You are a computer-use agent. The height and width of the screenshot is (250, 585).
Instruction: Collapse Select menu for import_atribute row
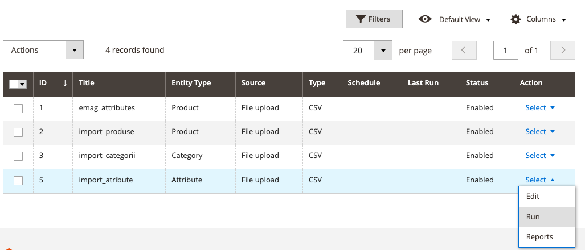(540, 180)
